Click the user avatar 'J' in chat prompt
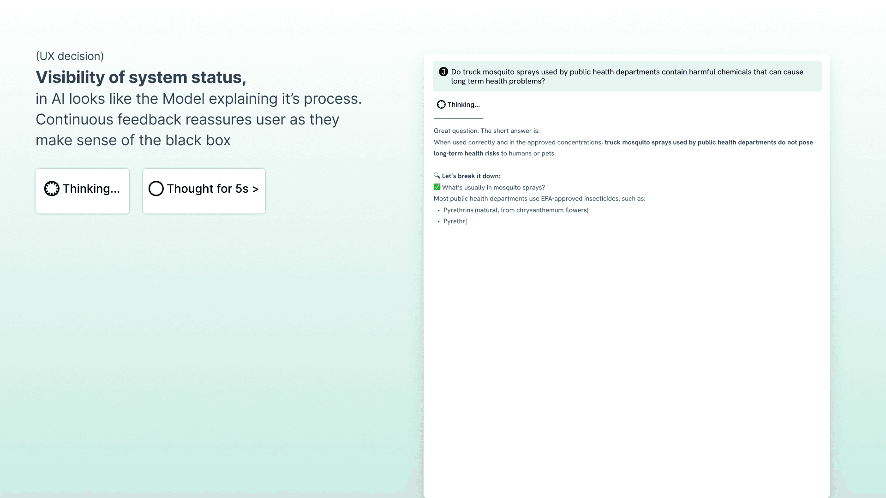 443,71
